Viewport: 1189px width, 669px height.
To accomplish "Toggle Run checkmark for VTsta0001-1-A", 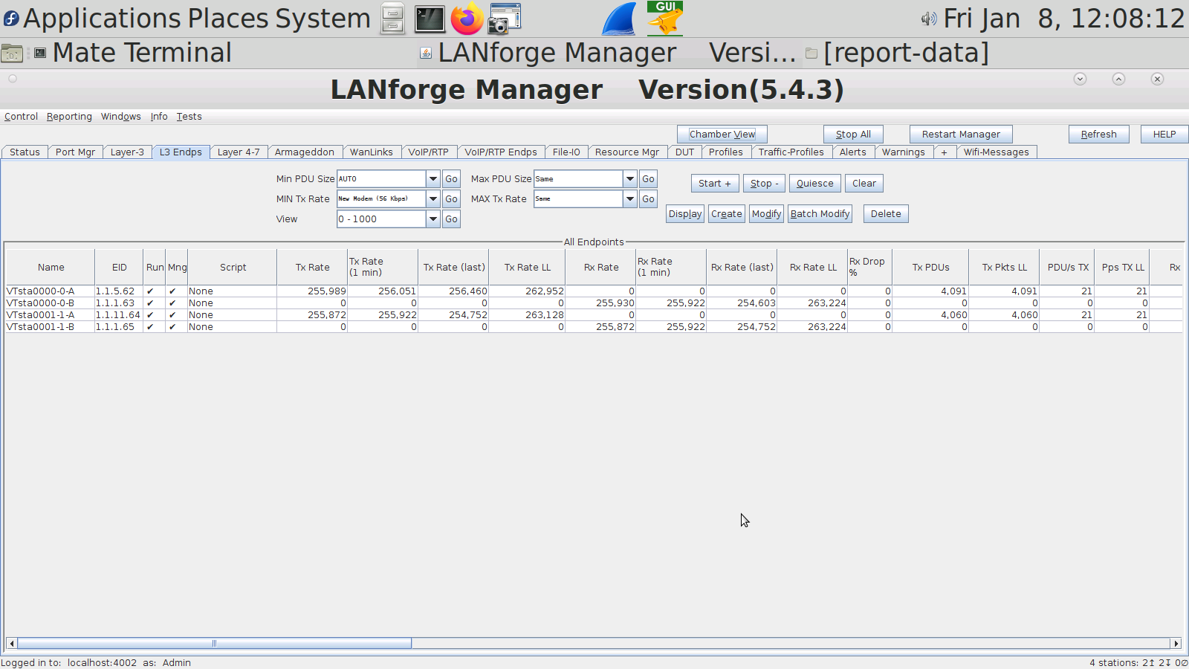I will [150, 315].
